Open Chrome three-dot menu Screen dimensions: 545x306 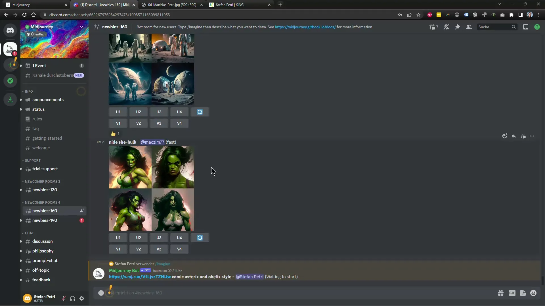pos(539,15)
